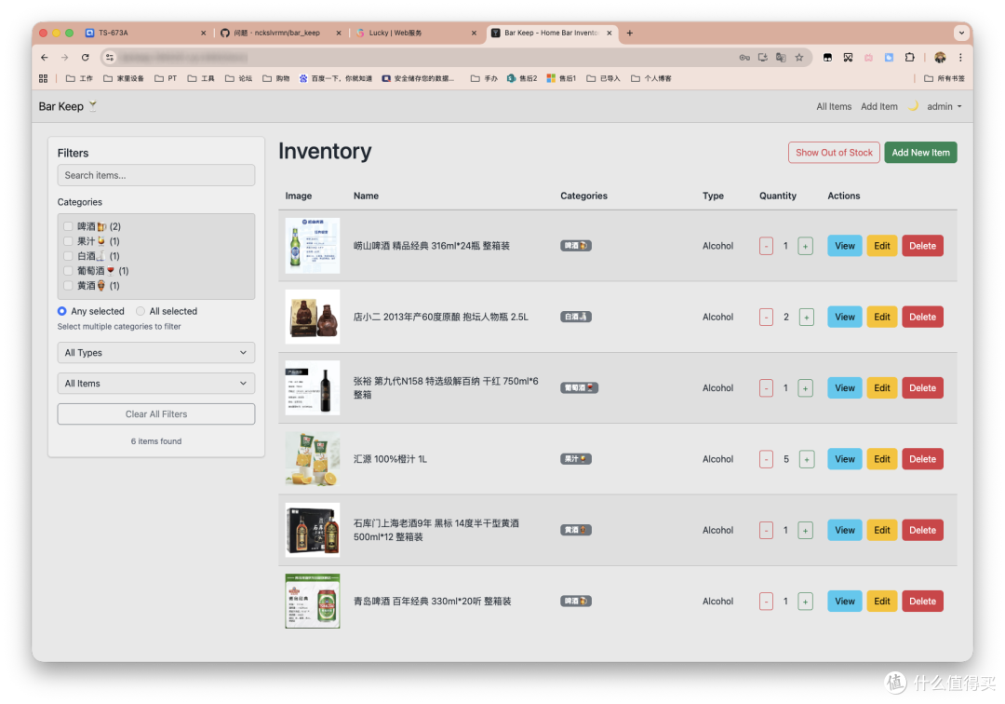Check the 黄酒 category filter
The image size is (1005, 704).
[x=68, y=285]
